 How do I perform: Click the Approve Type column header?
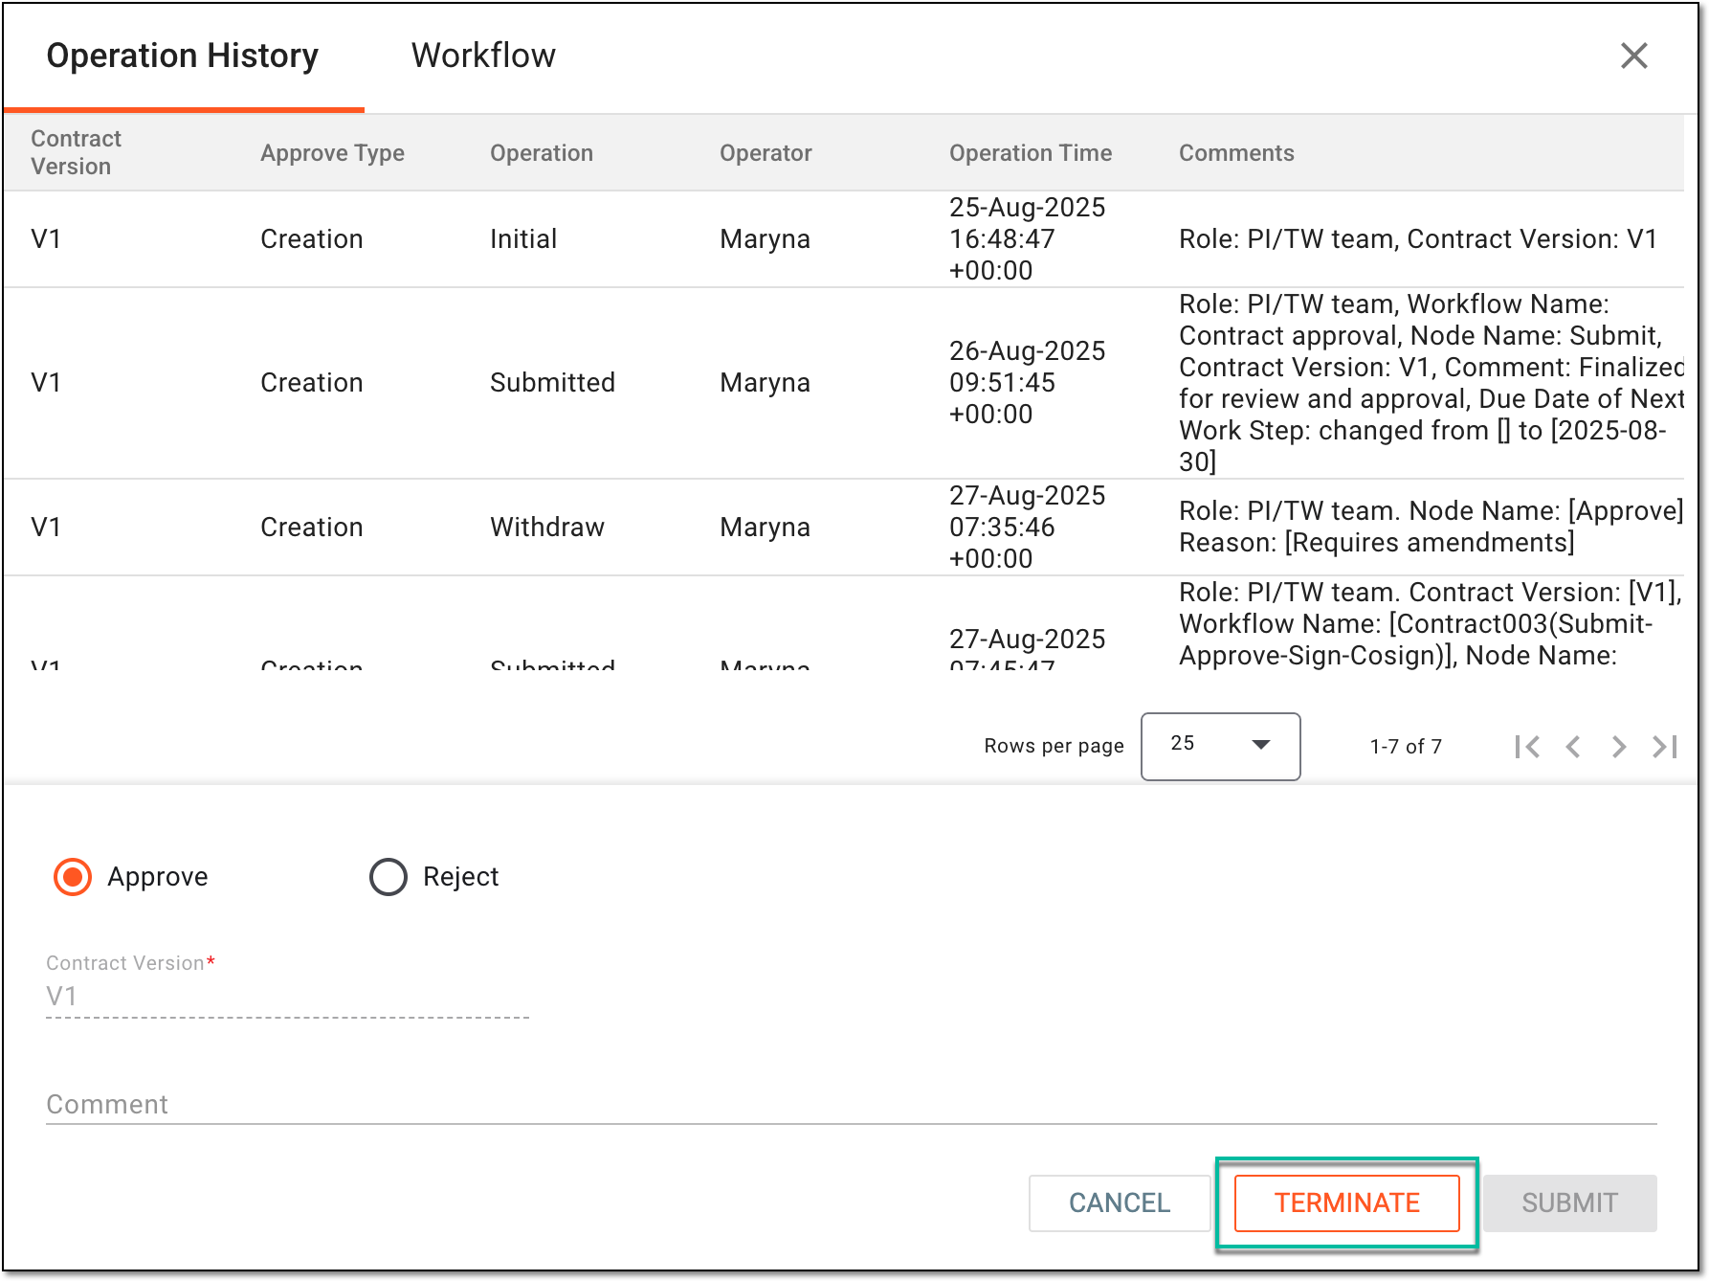click(332, 153)
